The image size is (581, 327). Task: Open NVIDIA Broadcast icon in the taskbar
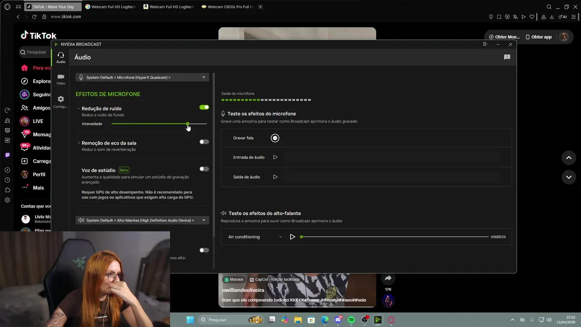coord(378,320)
